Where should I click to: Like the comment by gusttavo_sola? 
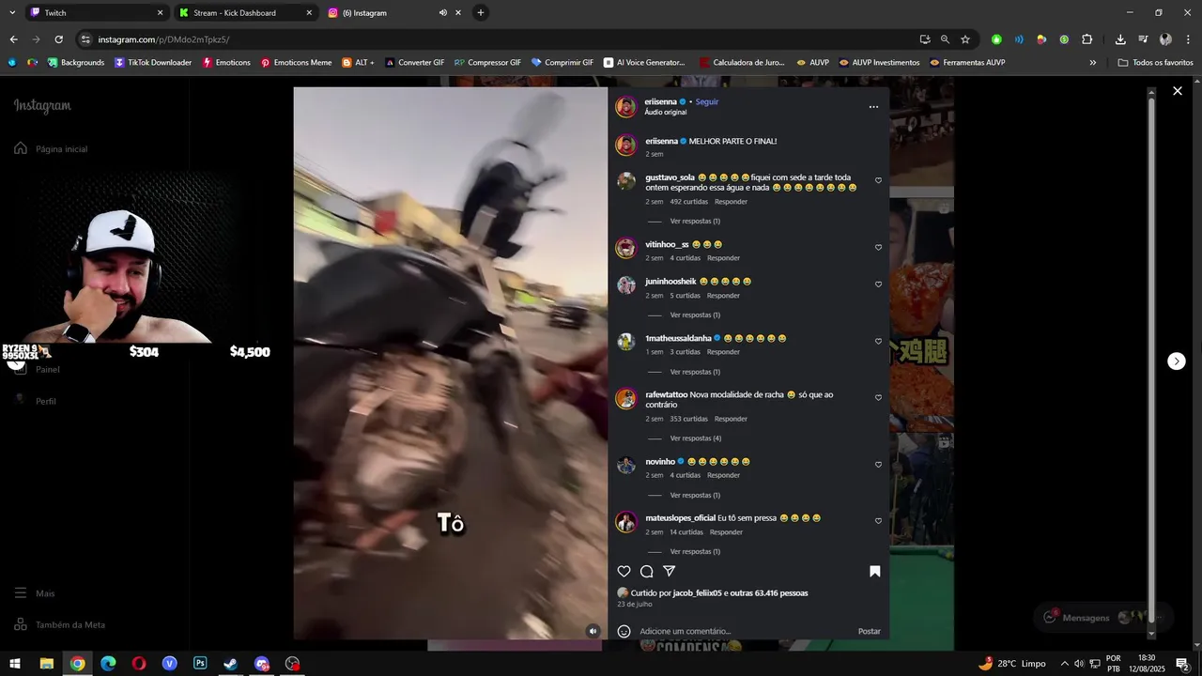point(878,181)
